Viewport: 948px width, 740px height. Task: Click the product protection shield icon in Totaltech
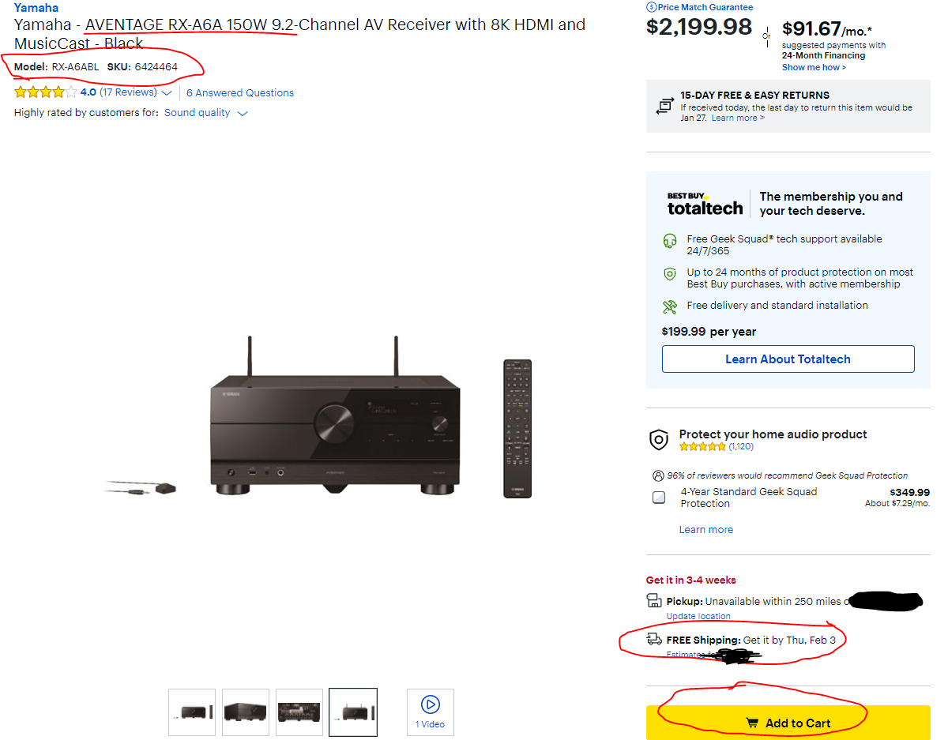click(x=670, y=274)
